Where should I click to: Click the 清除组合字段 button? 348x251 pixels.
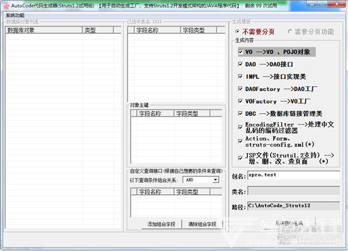pos(202,224)
